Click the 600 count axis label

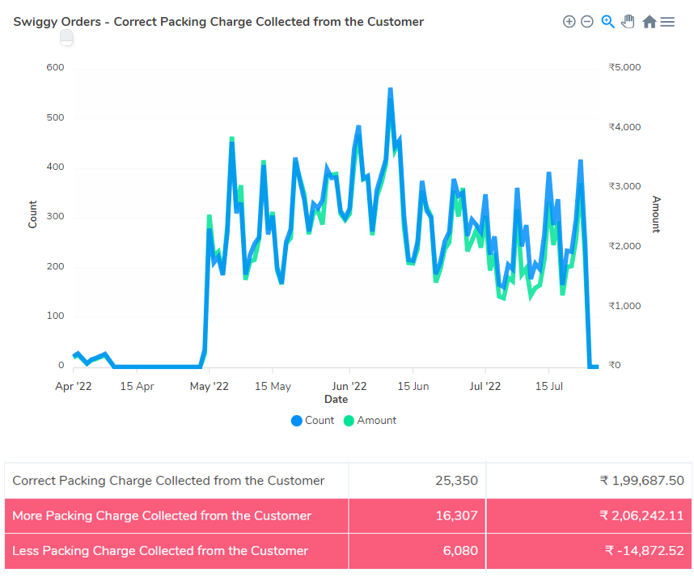(55, 67)
